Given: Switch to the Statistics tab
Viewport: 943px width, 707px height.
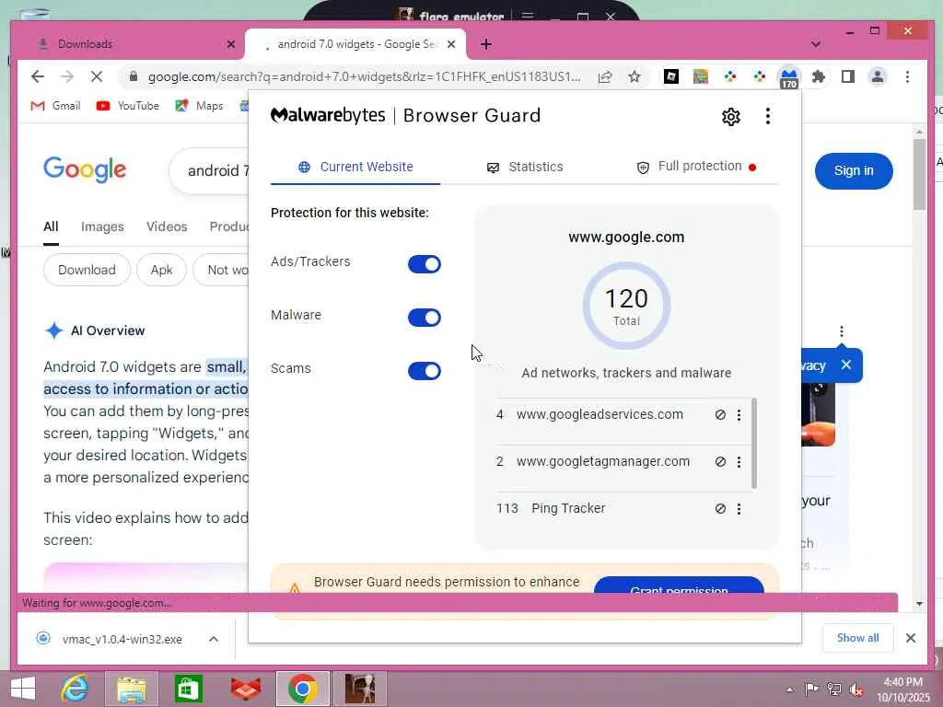Looking at the screenshot, I should (x=524, y=168).
